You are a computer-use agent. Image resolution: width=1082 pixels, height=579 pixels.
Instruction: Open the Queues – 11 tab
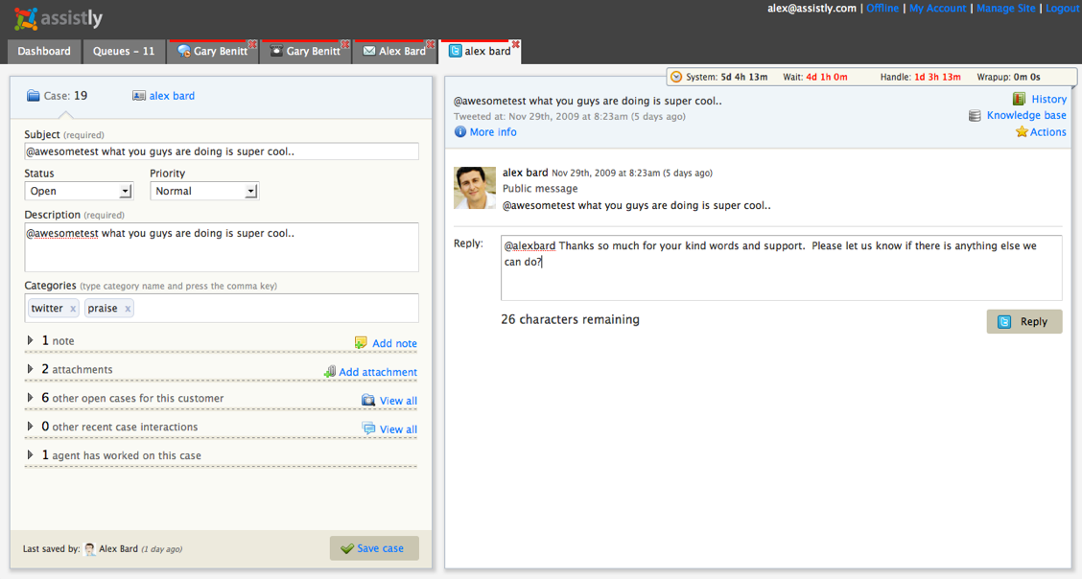click(124, 52)
